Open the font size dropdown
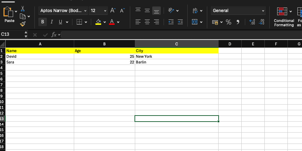Image resolution: width=302 pixels, height=151 pixels. [105, 11]
